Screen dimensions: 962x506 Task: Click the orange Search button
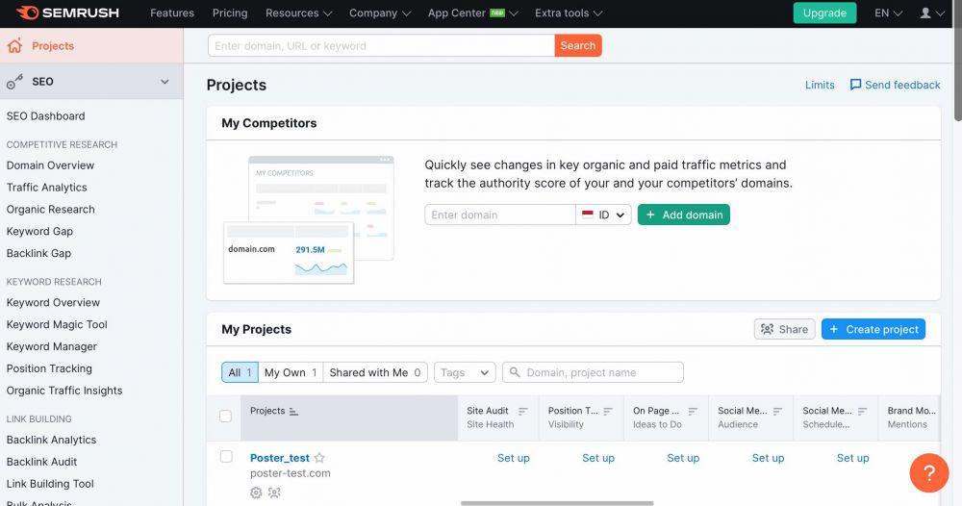pyautogui.click(x=578, y=45)
